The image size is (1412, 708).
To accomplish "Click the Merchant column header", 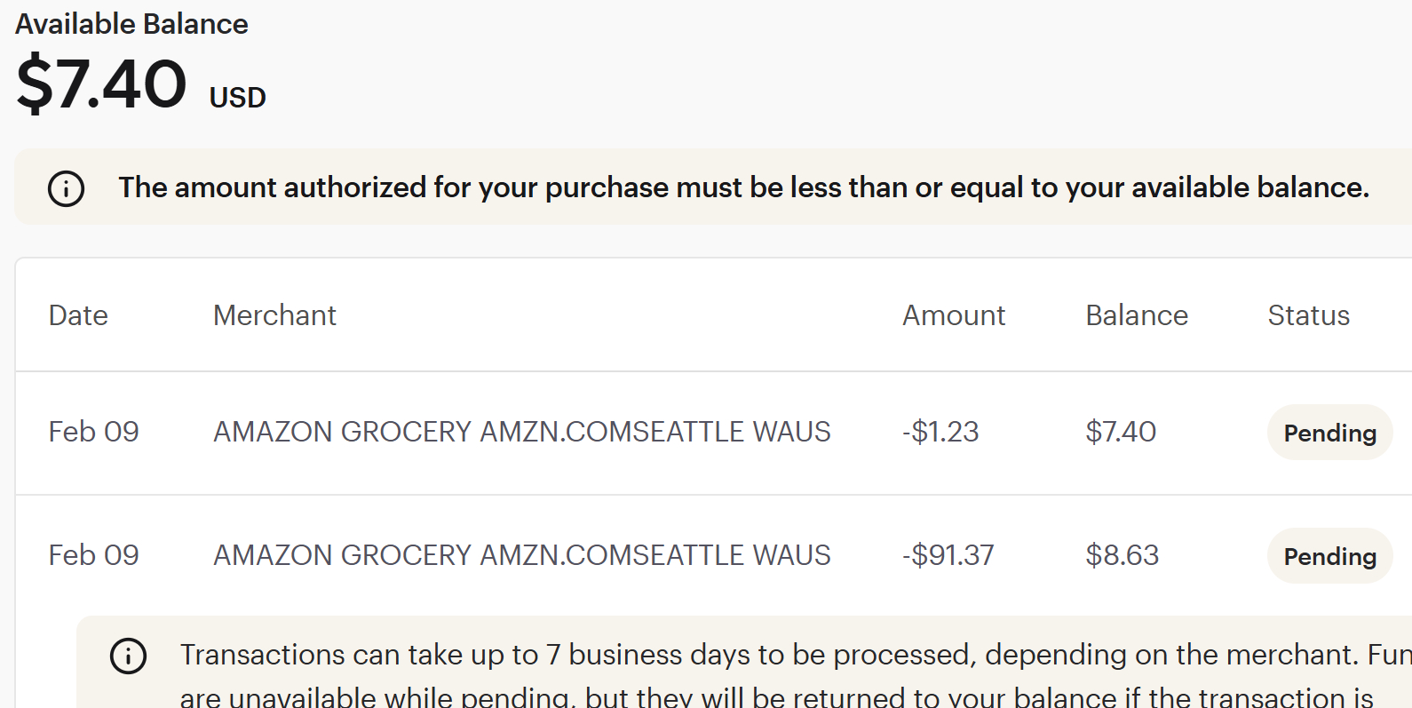I will [274, 315].
